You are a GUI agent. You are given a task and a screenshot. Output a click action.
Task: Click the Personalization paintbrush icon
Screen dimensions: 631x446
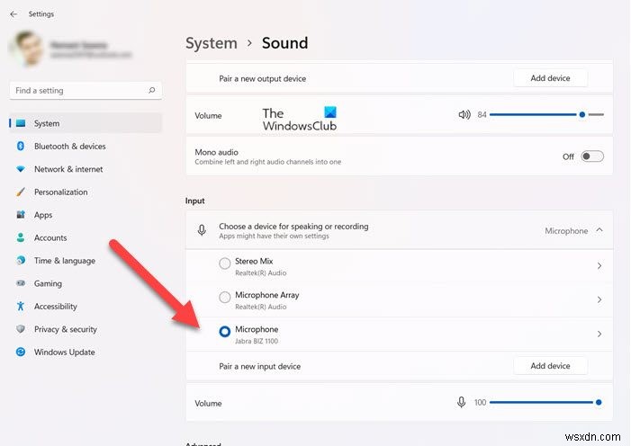coord(21,192)
